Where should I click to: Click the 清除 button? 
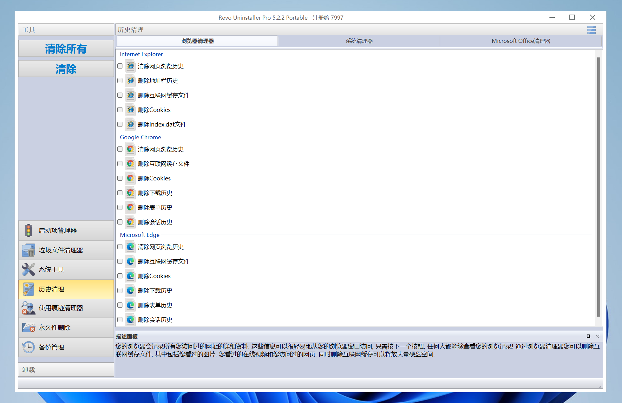point(66,69)
